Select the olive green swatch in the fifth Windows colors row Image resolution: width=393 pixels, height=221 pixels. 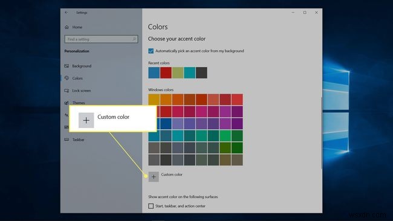(x=226, y=148)
